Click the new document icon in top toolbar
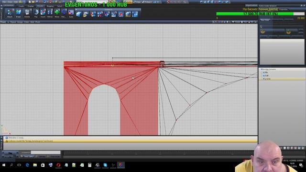Viewport: 306px width, 172px height. click(30, 2)
